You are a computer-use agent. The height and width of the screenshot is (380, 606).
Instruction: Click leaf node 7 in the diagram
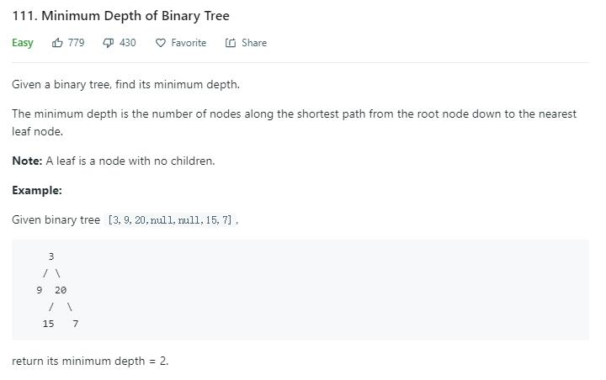pyautogui.click(x=76, y=324)
